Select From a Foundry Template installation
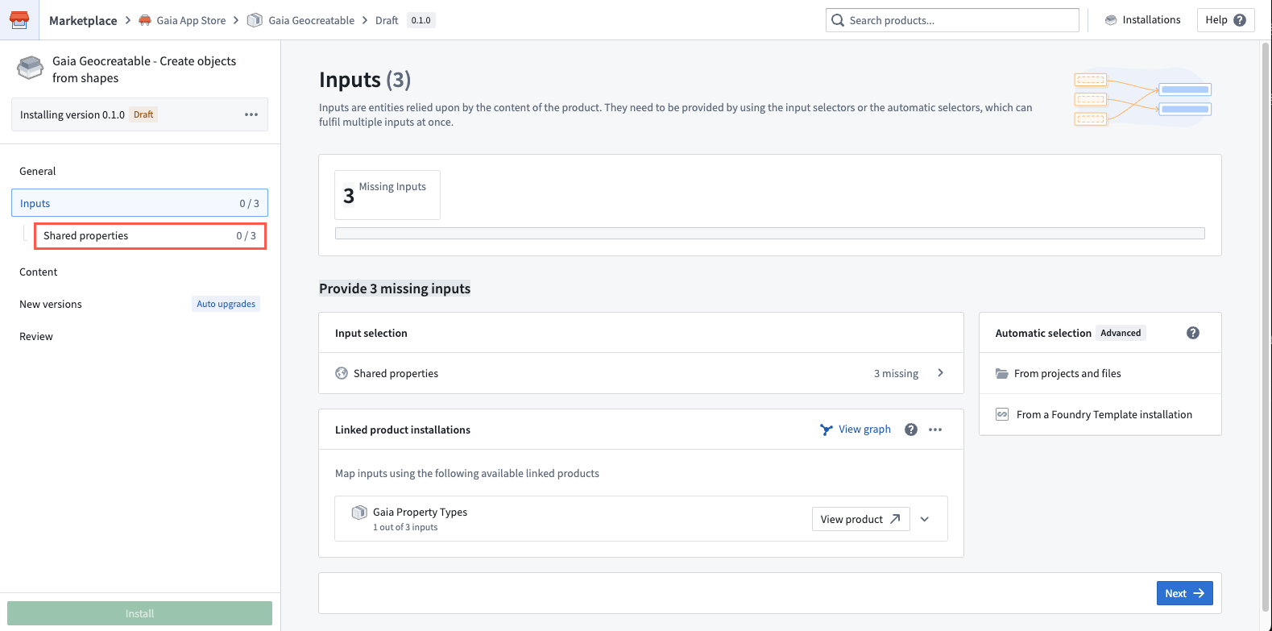 point(1100,414)
